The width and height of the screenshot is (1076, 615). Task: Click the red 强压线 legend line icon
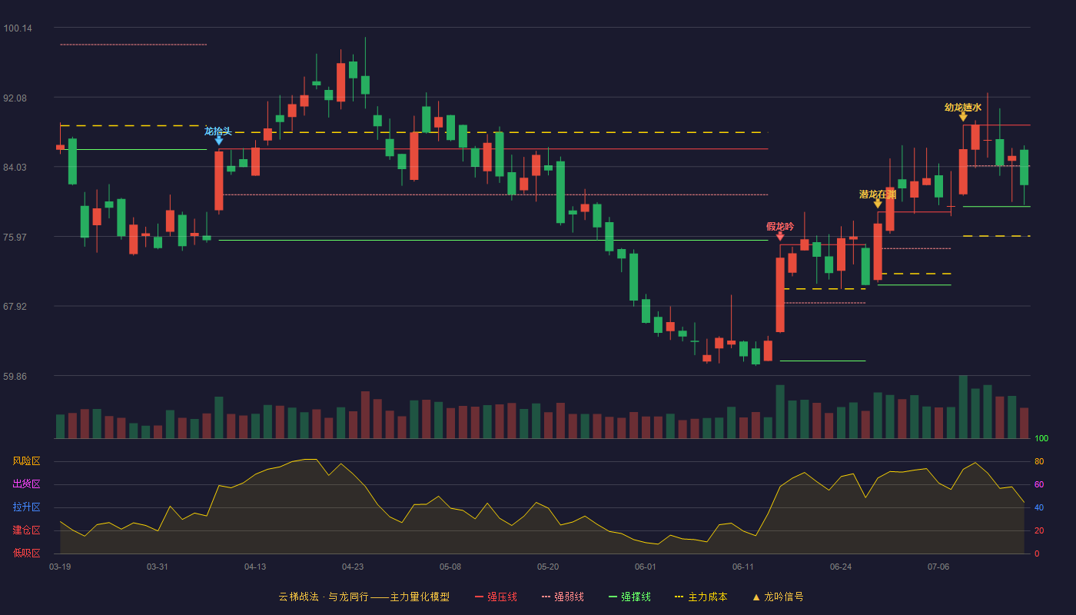click(x=479, y=597)
